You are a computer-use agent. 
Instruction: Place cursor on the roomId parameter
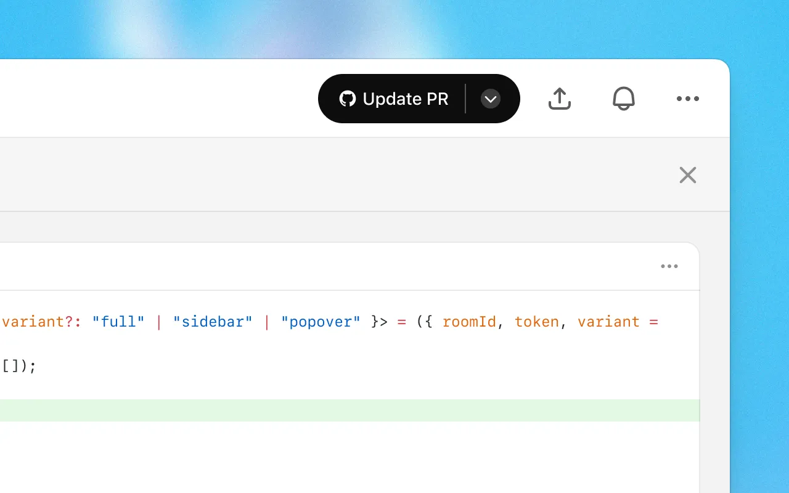click(x=469, y=322)
